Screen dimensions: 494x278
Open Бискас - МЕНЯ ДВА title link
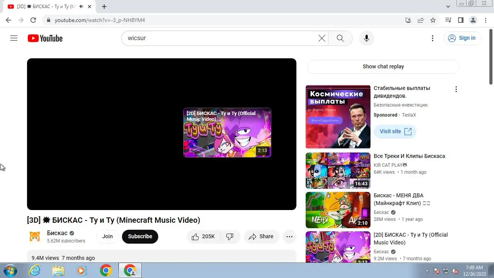point(402,199)
